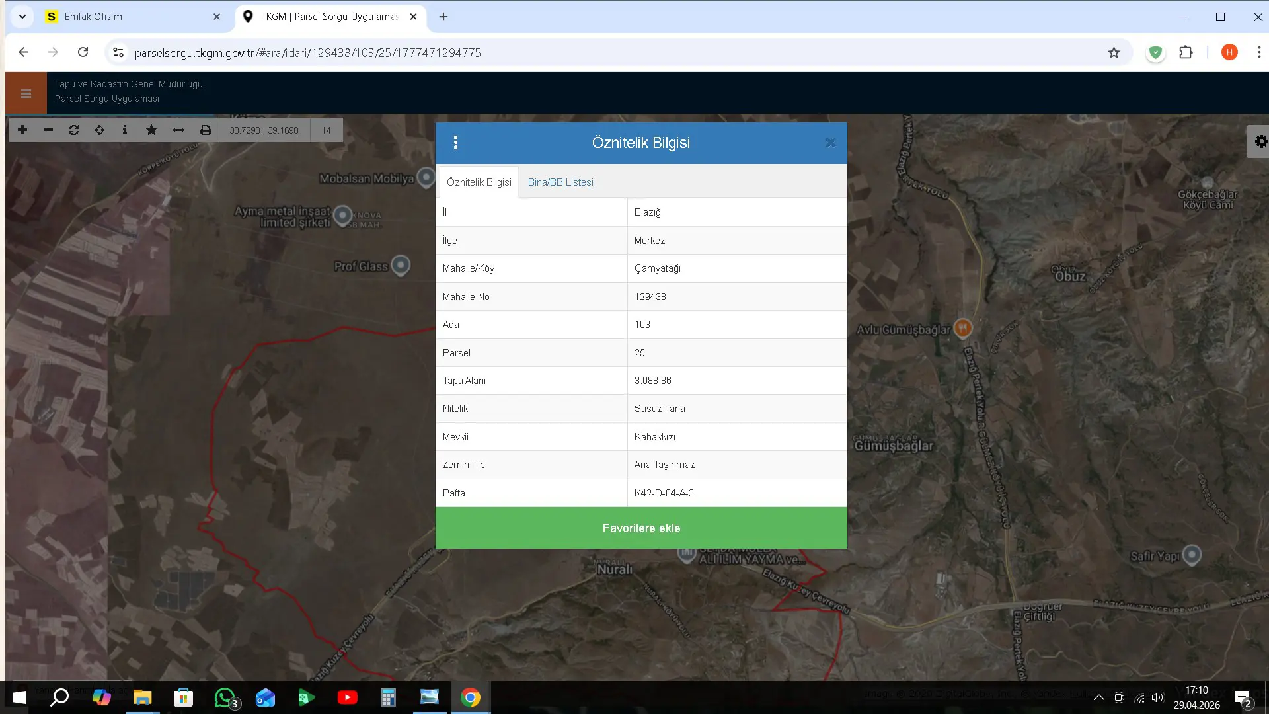Screen dimensions: 1269x714
Task: Close the Öznitelik Bilgisi dialog
Action: pyautogui.click(x=831, y=143)
